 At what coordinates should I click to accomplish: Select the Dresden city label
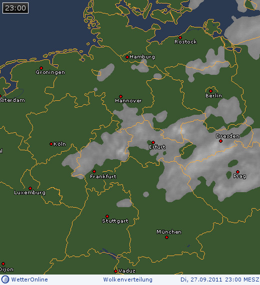[x=227, y=136]
